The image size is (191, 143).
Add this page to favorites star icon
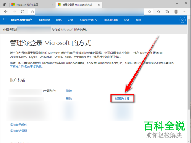[x=150, y=12]
